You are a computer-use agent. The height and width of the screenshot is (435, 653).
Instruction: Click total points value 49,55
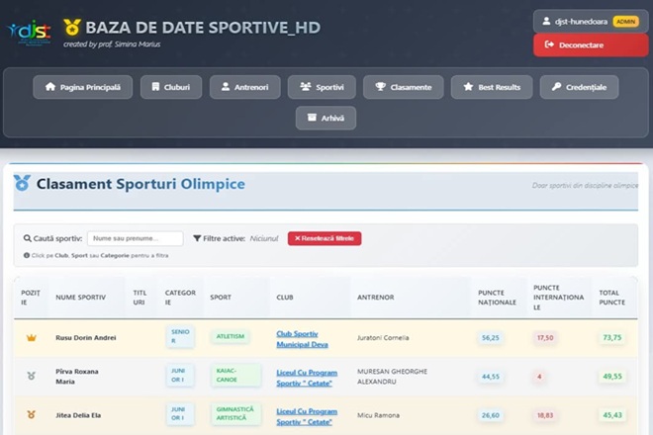pos(612,377)
